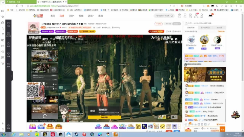Click the emoji icon above chat input
The width and height of the screenshot is (244, 137).
tap(186, 124)
